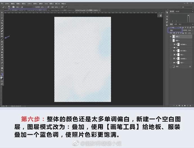Click the histogram cached data warning triangle
This screenshot has width=194, height=148.
point(188,15)
